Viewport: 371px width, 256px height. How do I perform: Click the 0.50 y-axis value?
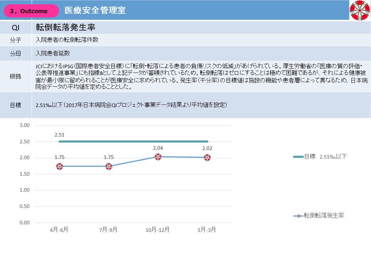click(25, 206)
